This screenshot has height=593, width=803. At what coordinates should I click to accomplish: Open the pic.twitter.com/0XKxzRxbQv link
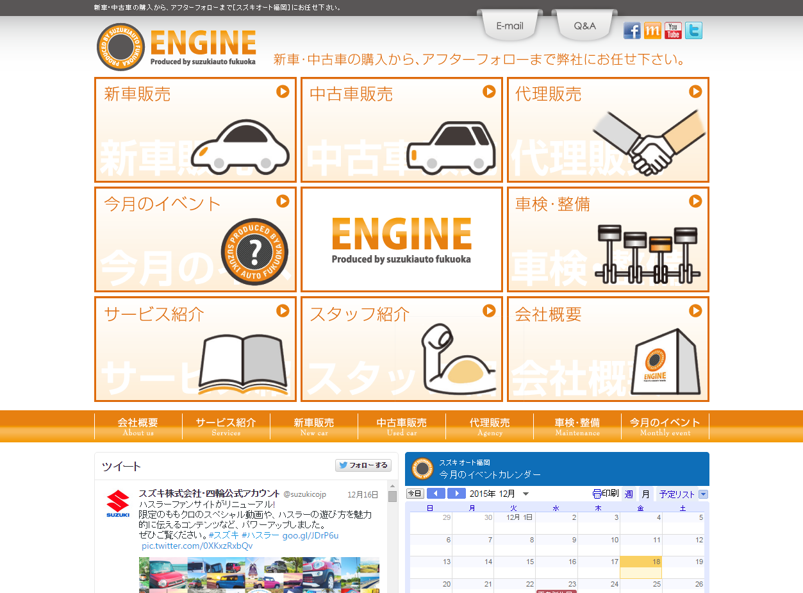[x=197, y=546]
